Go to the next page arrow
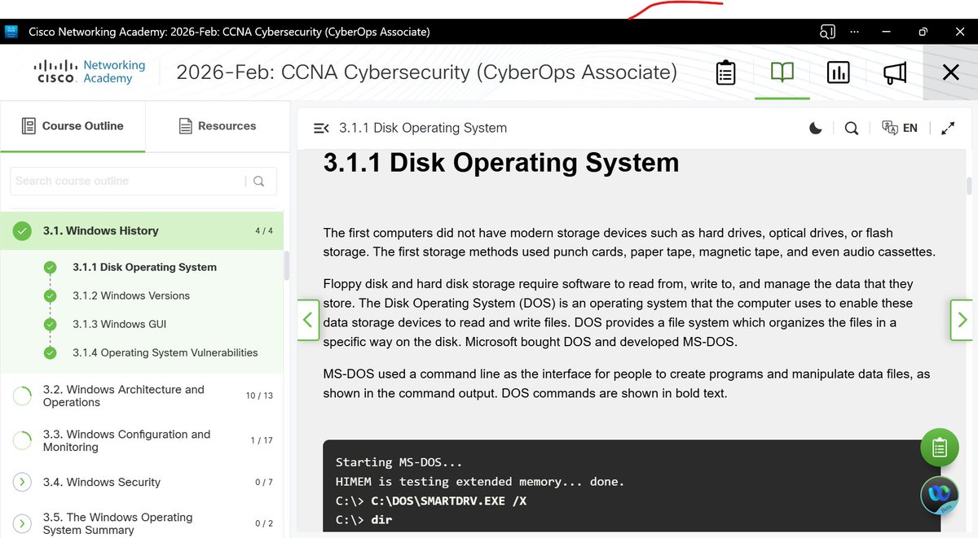 (x=963, y=320)
